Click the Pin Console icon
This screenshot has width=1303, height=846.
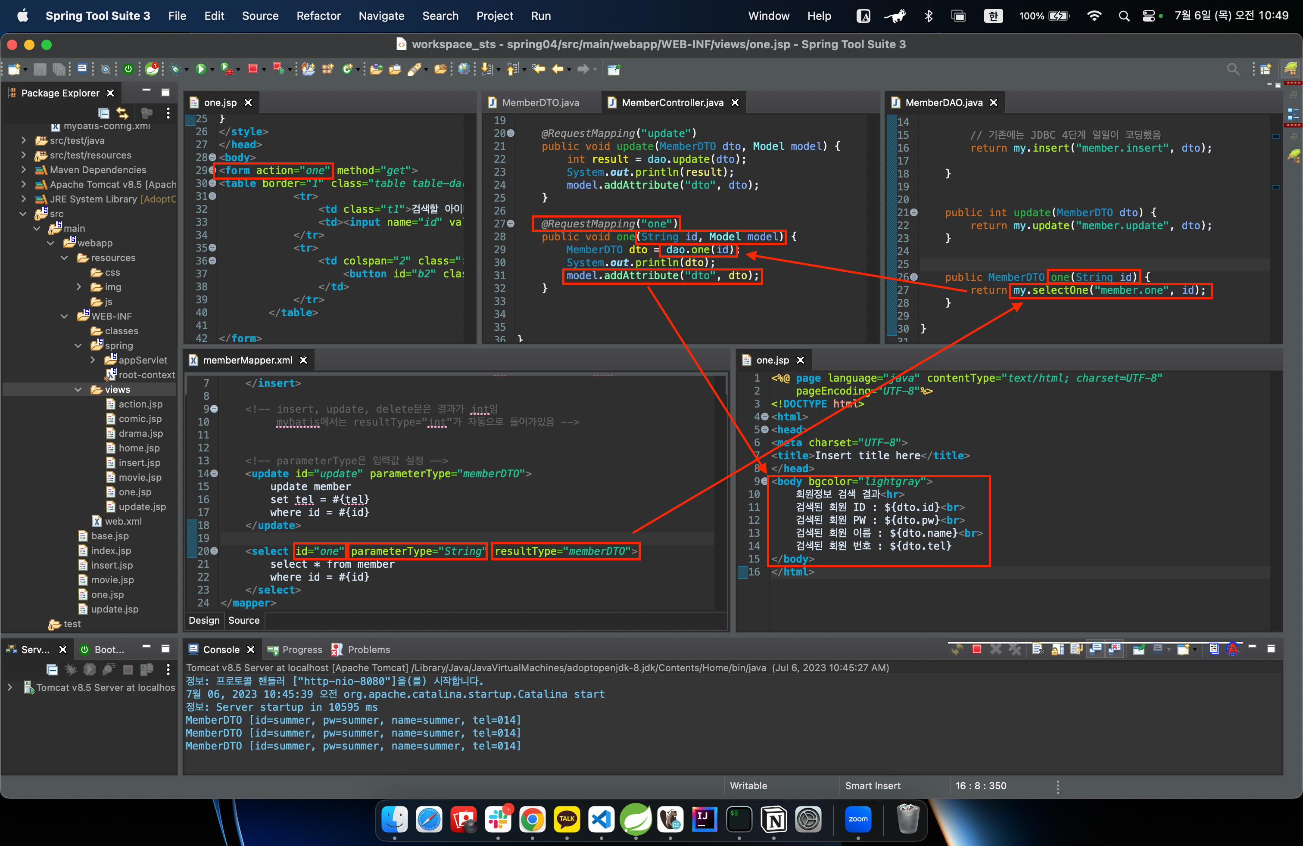click(1139, 650)
